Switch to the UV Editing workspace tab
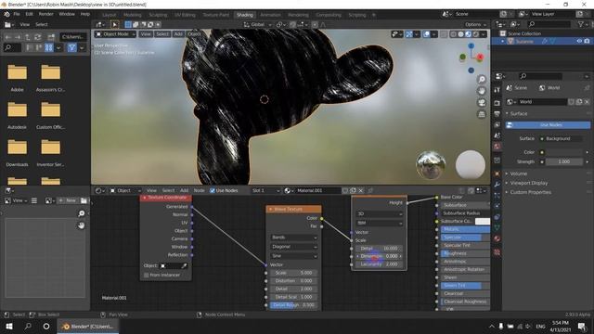 (x=185, y=15)
